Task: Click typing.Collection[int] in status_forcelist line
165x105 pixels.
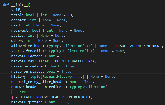Action: tap(72, 51)
